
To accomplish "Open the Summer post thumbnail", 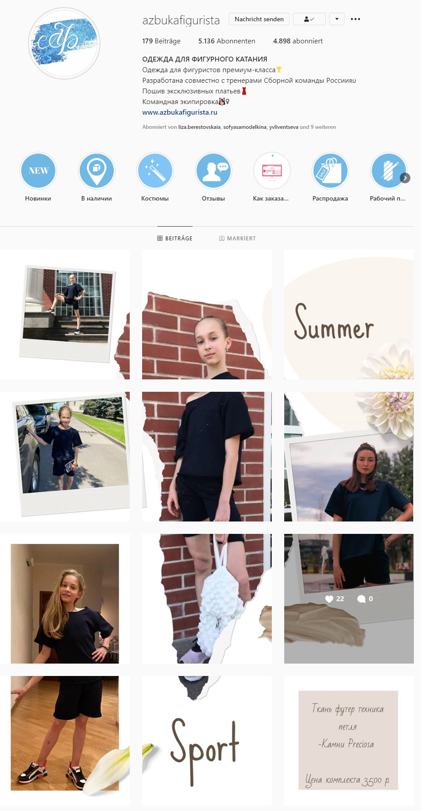I will [349, 314].
